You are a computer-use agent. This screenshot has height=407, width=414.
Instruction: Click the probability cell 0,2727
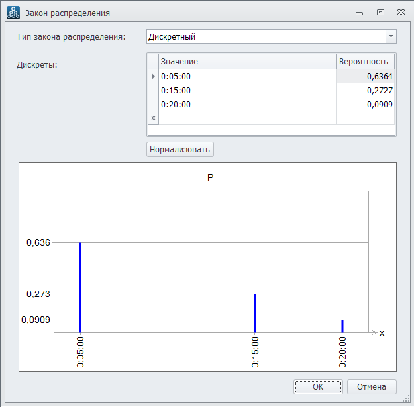pyautogui.click(x=365, y=90)
